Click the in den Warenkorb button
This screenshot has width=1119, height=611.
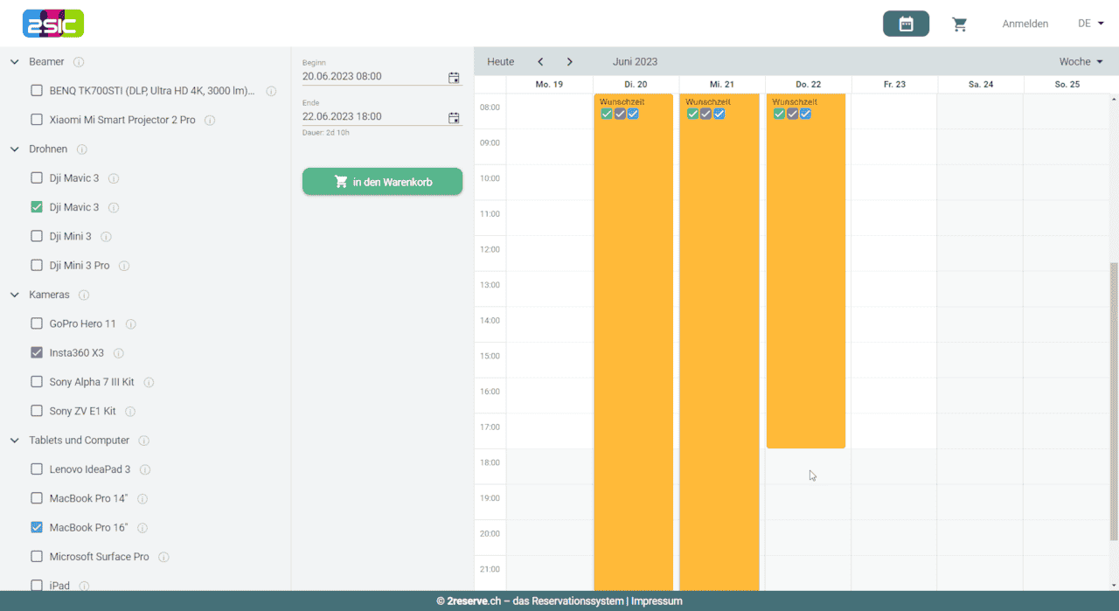tap(382, 182)
